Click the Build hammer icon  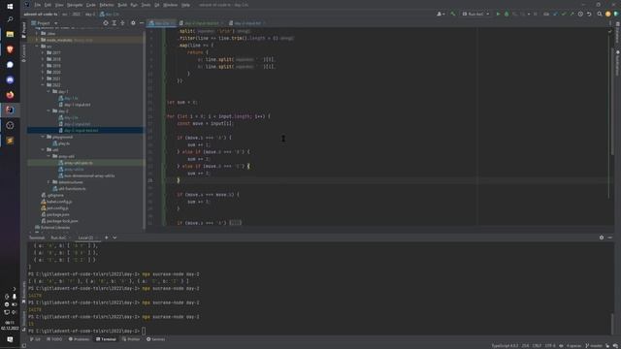click(x=453, y=15)
